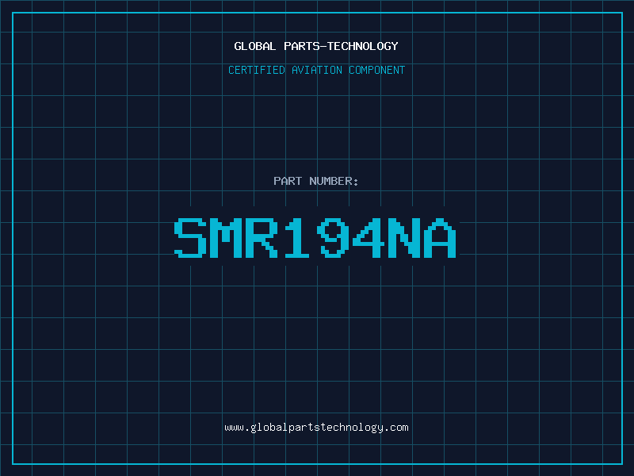Select the part number SMR194NA

(x=315, y=237)
